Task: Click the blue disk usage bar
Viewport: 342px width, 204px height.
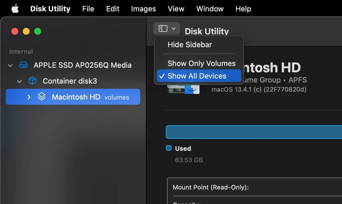Action: click(x=254, y=132)
